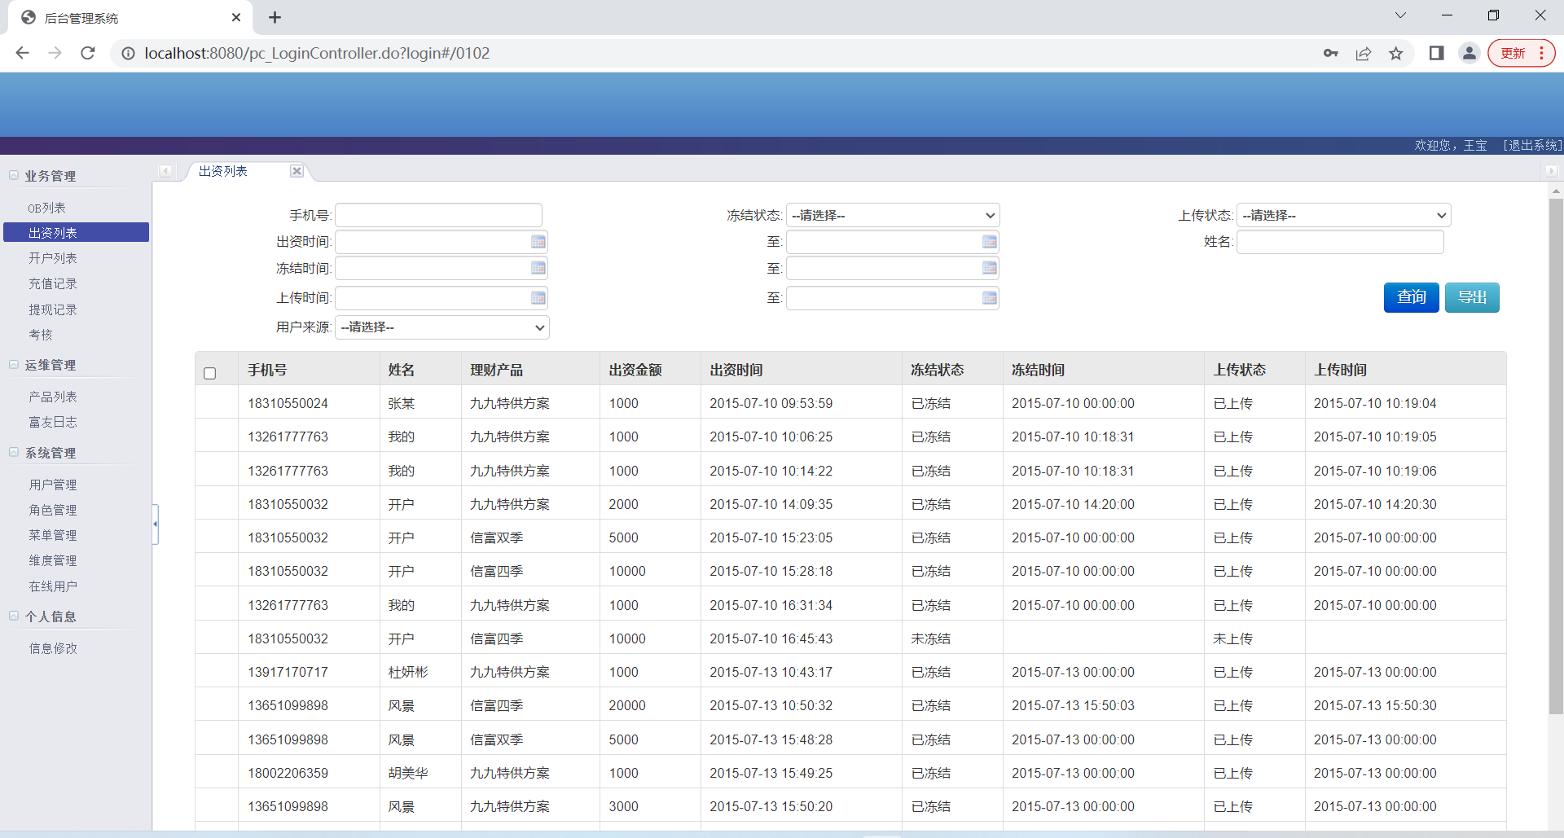Open 角色管理 in the sidebar
Viewport: 1564px width, 838px height.
click(x=53, y=510)
